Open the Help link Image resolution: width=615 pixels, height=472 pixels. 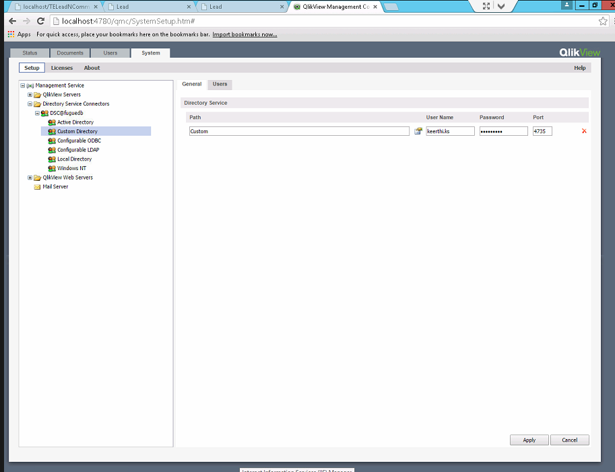pos(580,68)
